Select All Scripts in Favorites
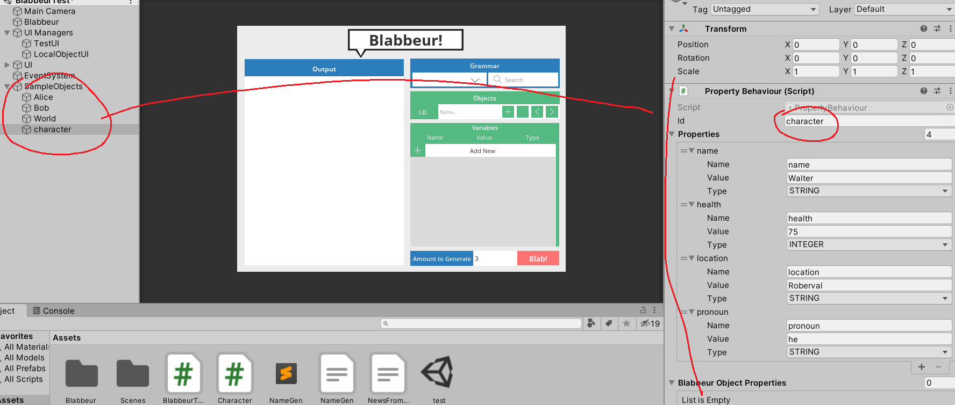 coord(23,379)
